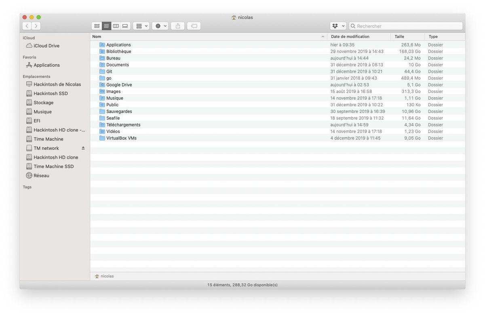Switch to icon view mode

pyautogui.click(x=97, y=26)
